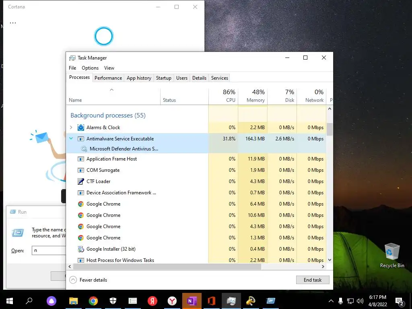Open File Explorer from the taskbar
This screenshot has height=309, width=412.
pyautogui.click(x=74, y=301)
